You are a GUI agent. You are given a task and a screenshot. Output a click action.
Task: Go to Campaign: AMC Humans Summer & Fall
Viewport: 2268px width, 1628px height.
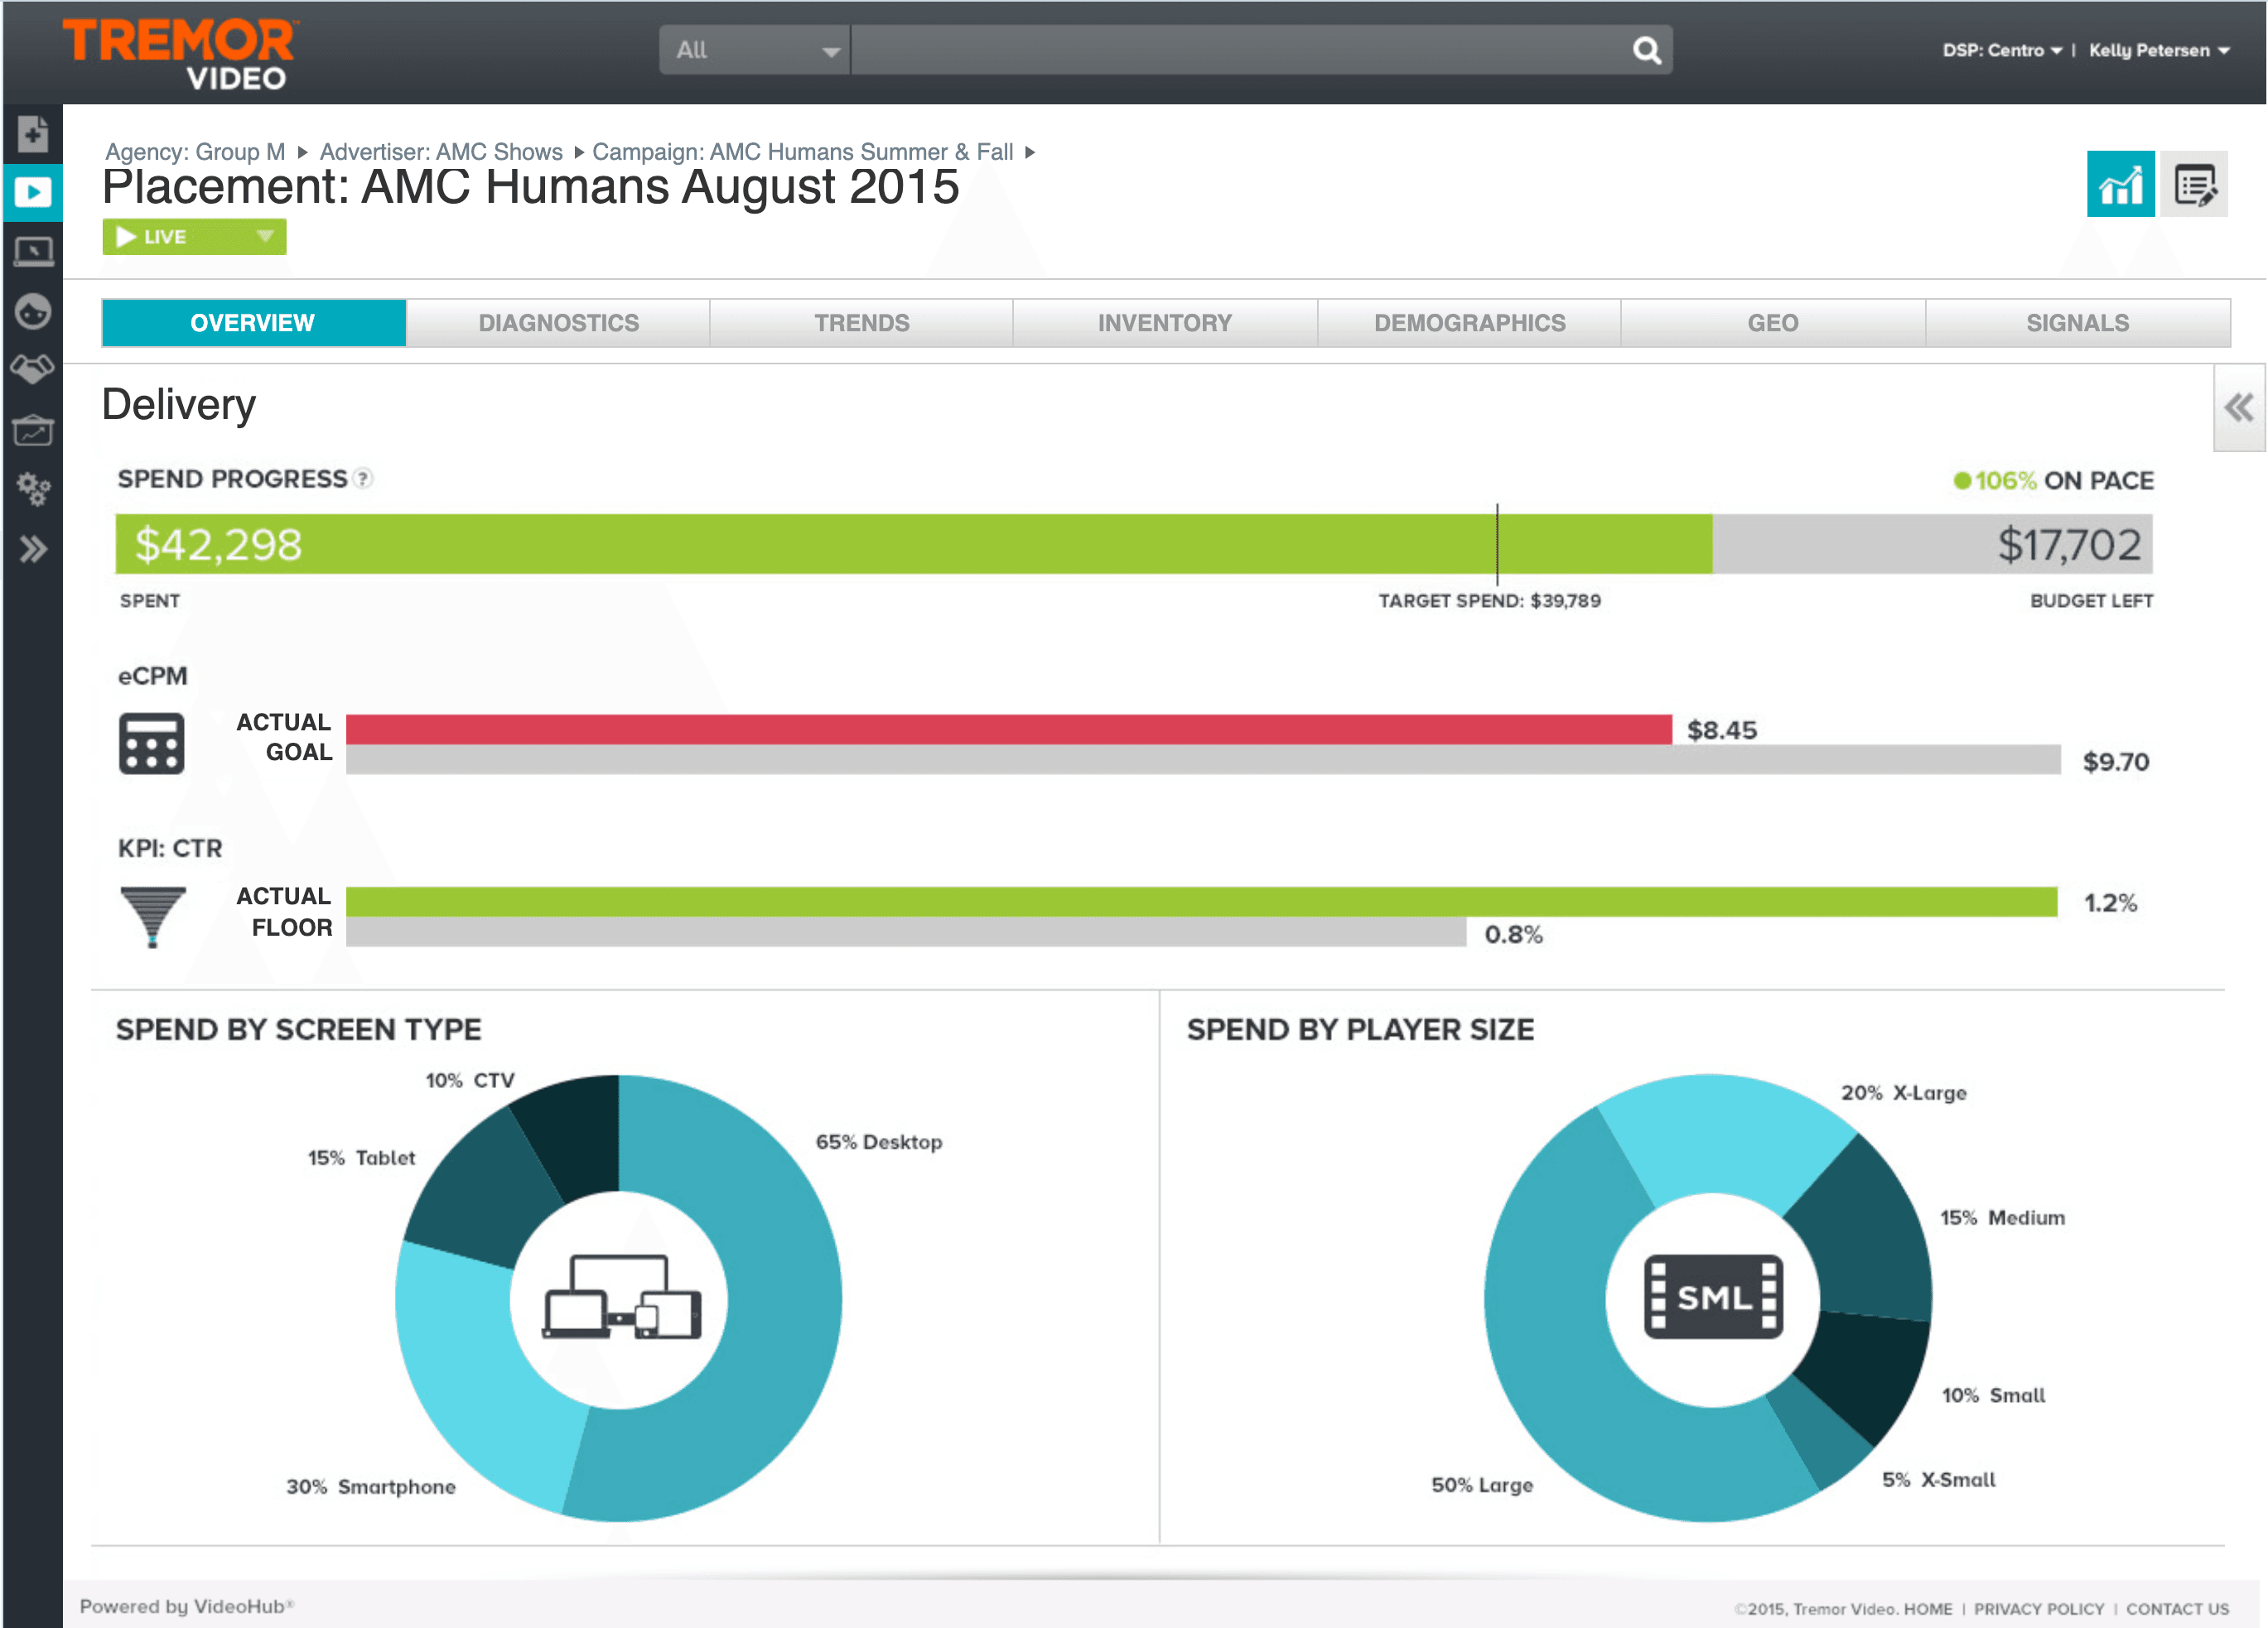point(803,152)
